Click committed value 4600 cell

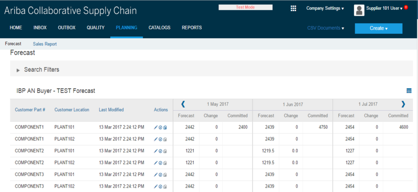[x=404, y=127]
